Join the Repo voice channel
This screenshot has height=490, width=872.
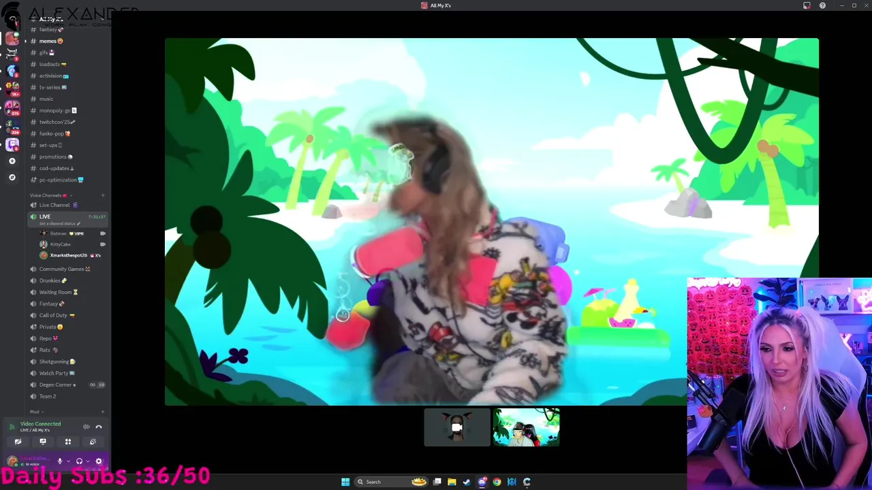(67, 338)
